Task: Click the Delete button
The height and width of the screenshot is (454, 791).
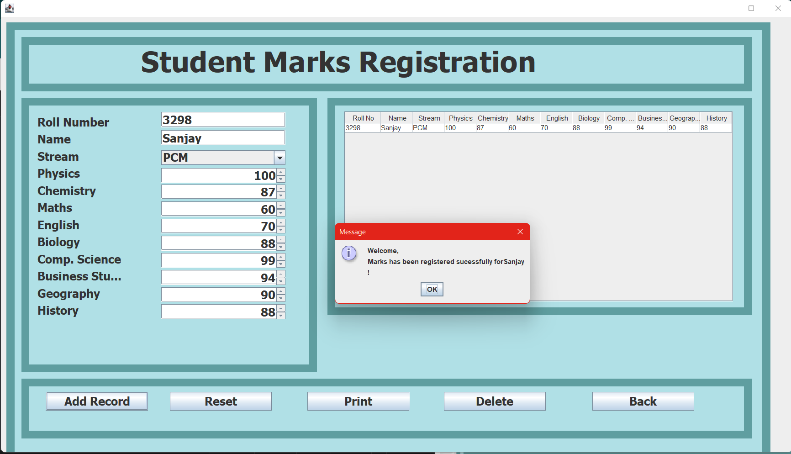Action: [495, 401]
